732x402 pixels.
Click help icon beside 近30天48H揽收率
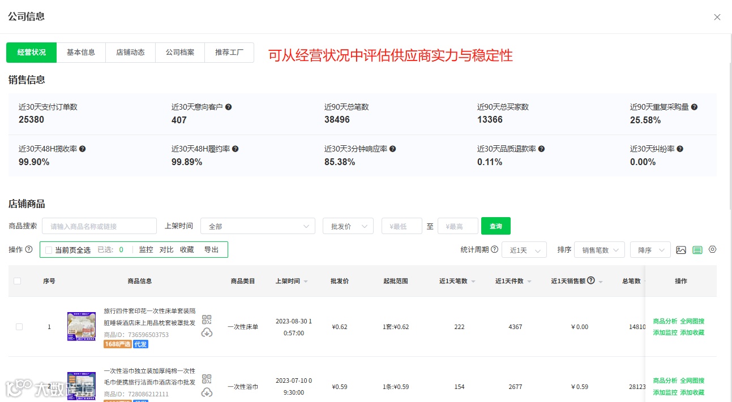tap(82, 149)
